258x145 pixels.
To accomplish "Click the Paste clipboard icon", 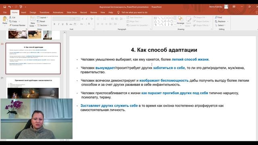I will click(x=5, y=19).
